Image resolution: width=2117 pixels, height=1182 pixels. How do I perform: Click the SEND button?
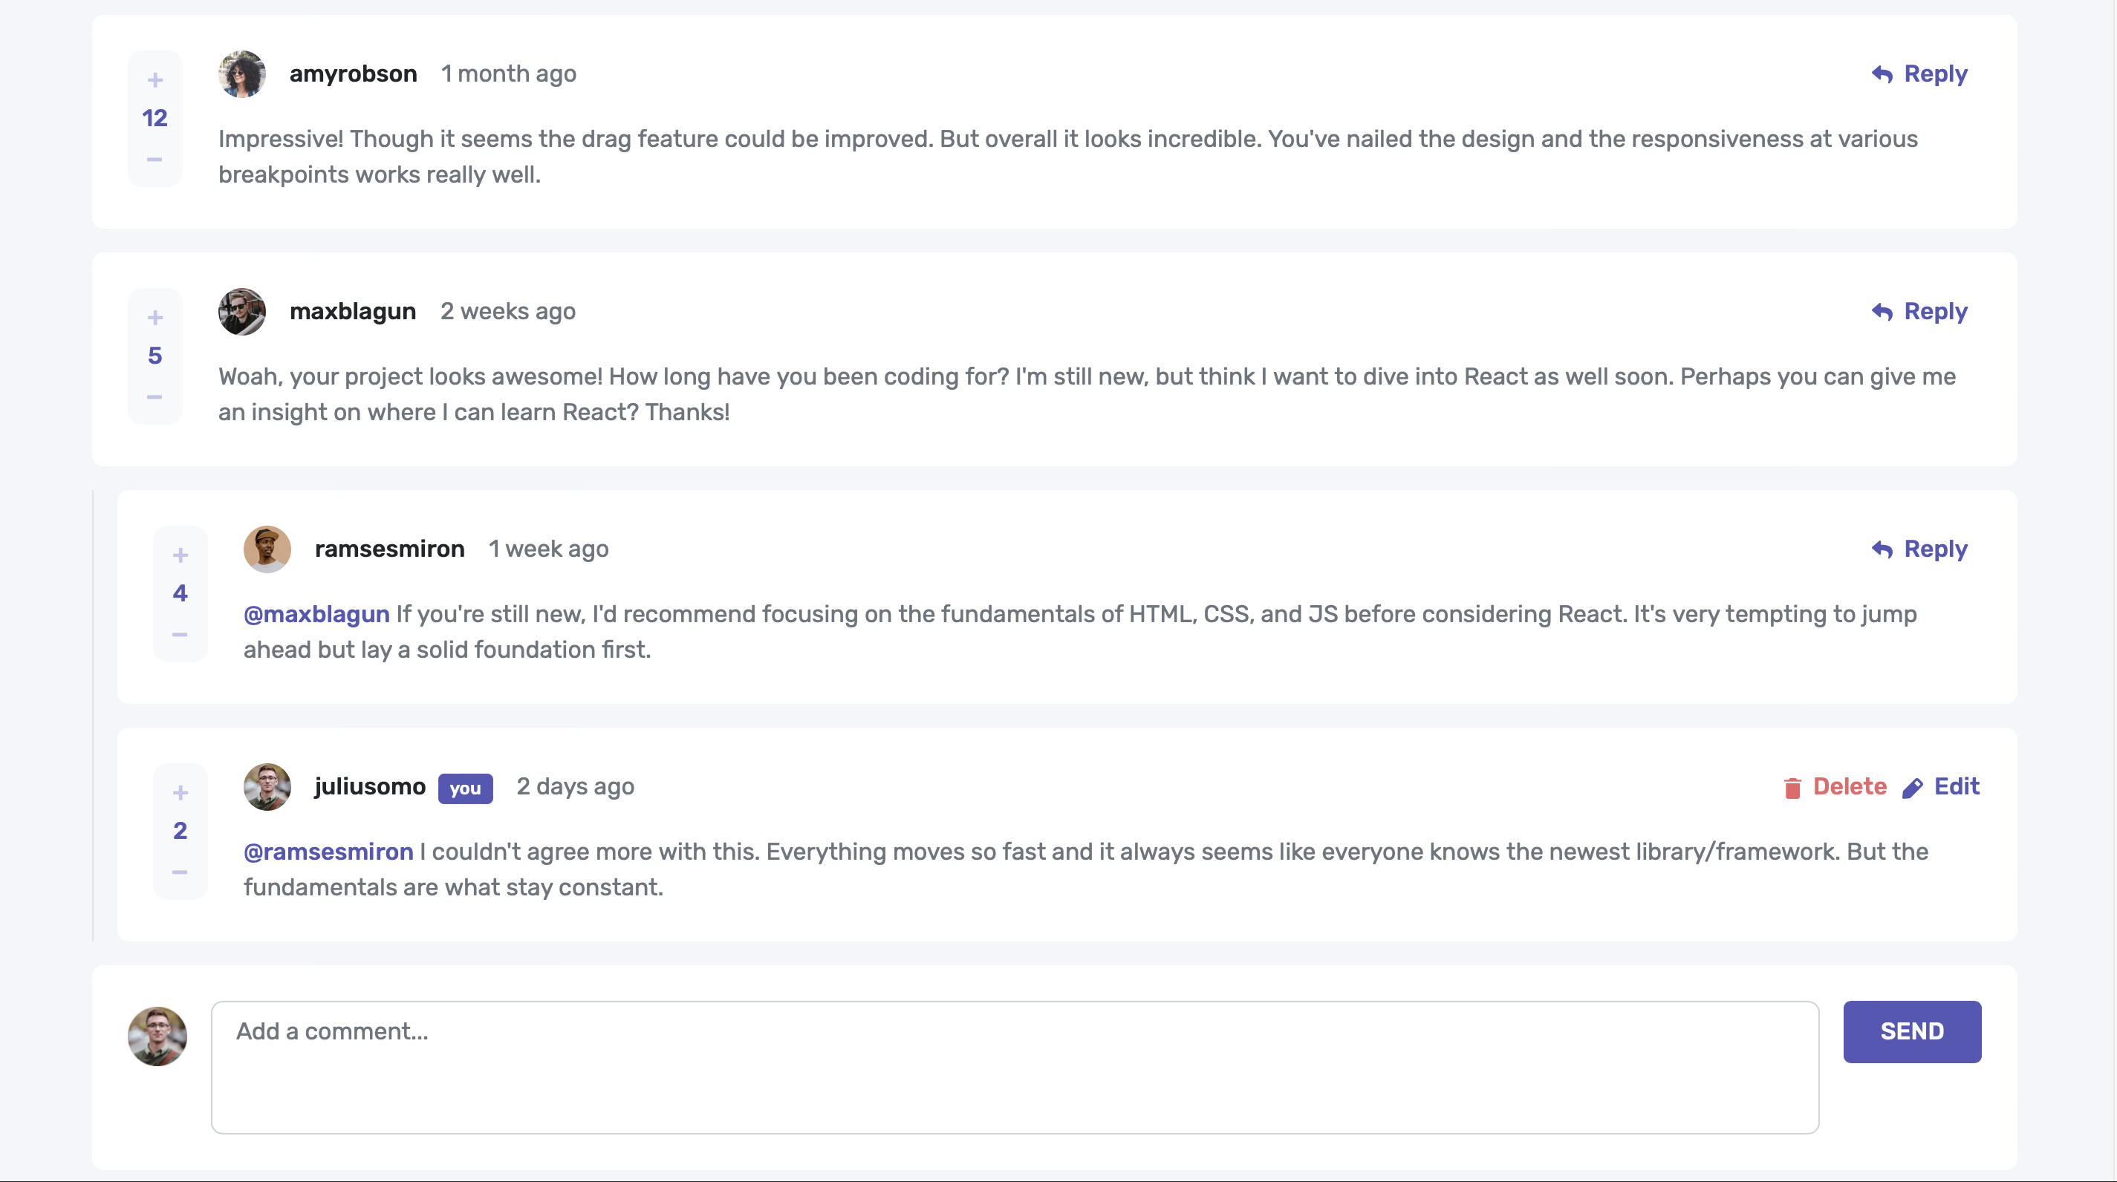pyautogui.click(x=1911, y=1032)
